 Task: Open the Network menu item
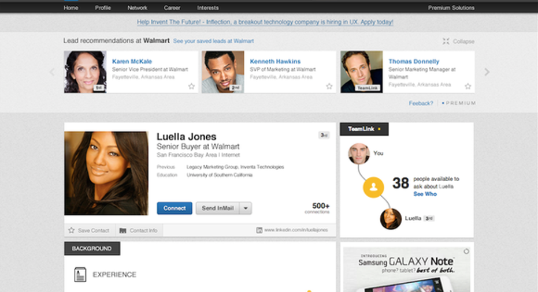coord(138,8)
